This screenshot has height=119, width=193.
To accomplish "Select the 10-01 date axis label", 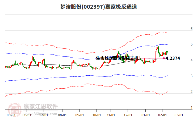I will 97,115.
